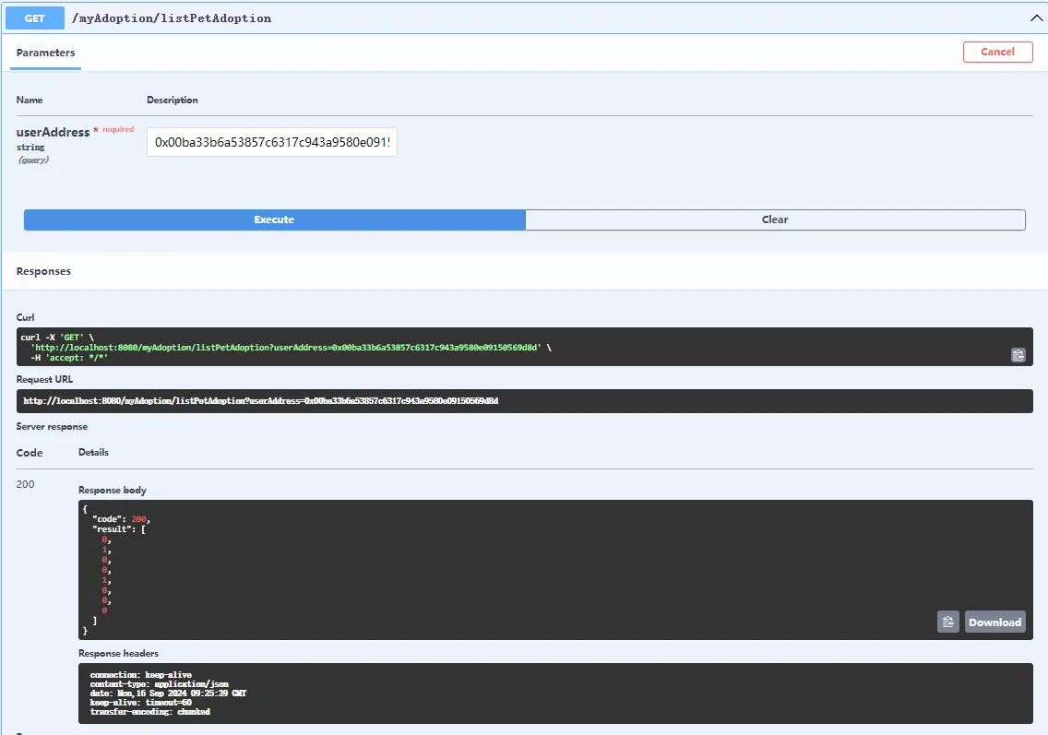This screenshot has height=735, width=1048.
Task: Clear the current response results
Action: pyautogui.click(x=775, y=219)
